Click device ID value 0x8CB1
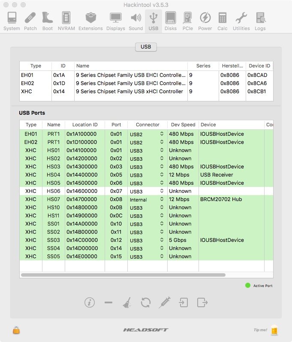The height and width of the screenshot is (342, 292). (257, 92)
